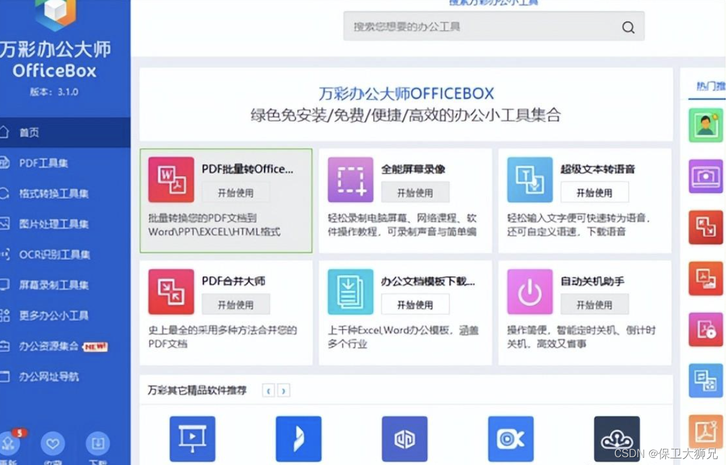Click the picture icon beside 图片处理工具集

[4, 224]
